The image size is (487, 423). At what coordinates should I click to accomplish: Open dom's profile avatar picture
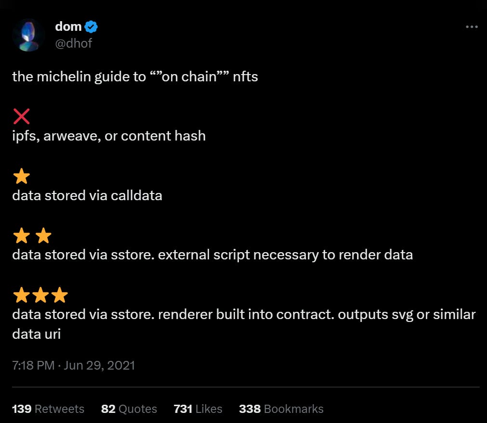[x=29, y=35]
